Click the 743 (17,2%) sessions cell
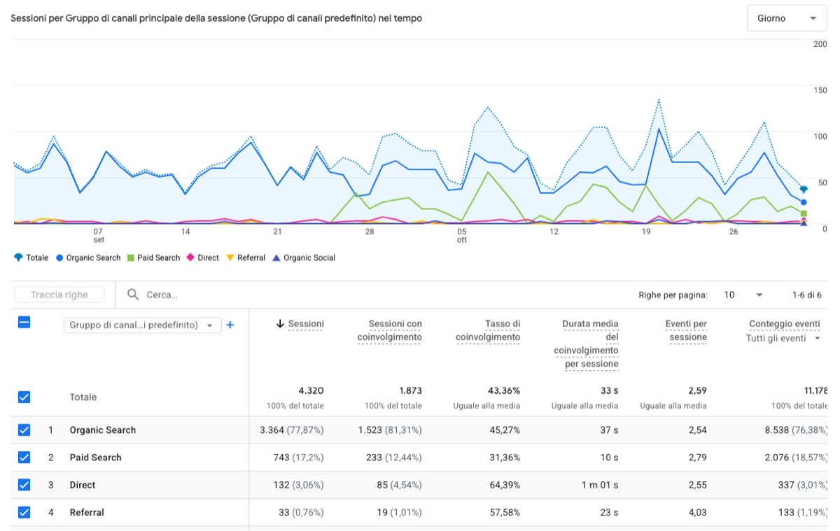Image resolution: width=840 pixels, height=531 pixels. click(x=298, y=458)
